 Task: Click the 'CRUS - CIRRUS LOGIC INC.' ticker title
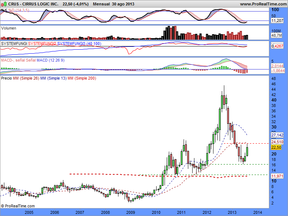(33, 4)
